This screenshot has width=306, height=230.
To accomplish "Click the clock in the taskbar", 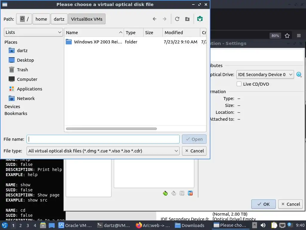I will click(x=300, y=225).
